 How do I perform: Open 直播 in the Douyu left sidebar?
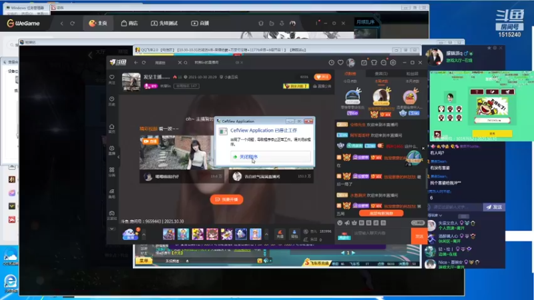111,151
